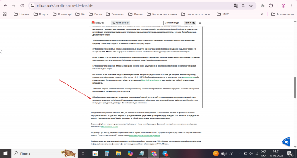Viewport: 297px width, 158px height.
Task: Go back to previous page
Action: [x=5, y=6]
